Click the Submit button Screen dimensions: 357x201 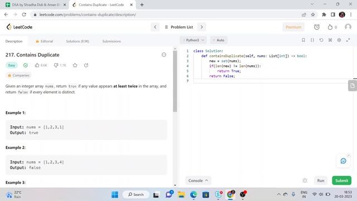341,180
